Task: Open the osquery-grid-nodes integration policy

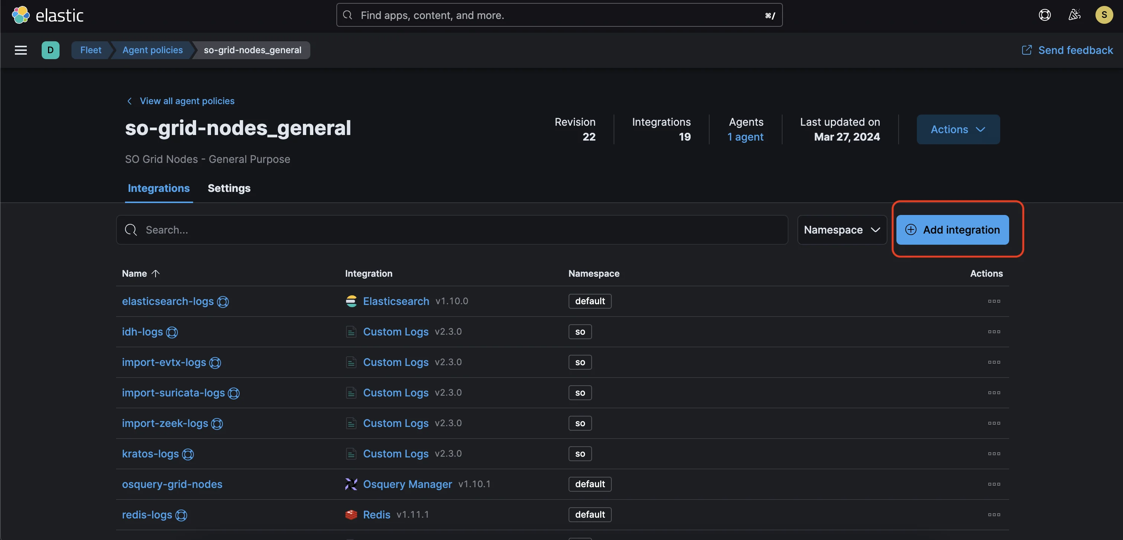Action: (172, 484)
